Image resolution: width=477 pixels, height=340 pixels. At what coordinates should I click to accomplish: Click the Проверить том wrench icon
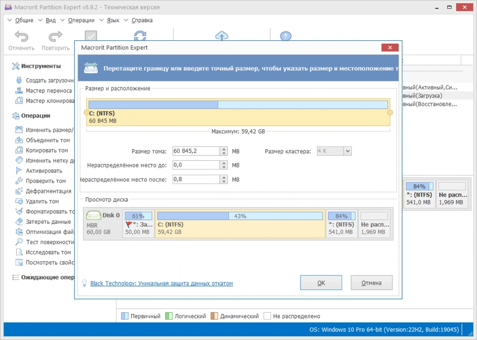19,181
